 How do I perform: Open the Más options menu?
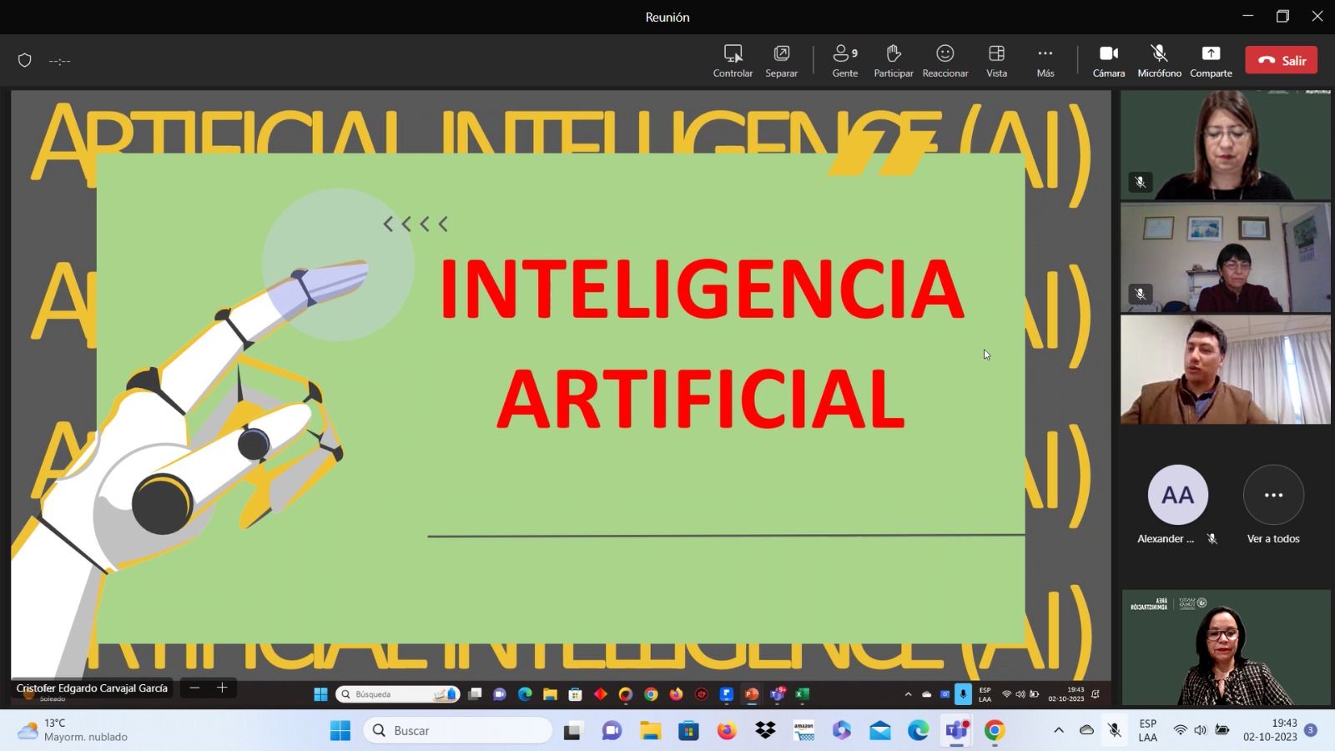pos(1045,61)
